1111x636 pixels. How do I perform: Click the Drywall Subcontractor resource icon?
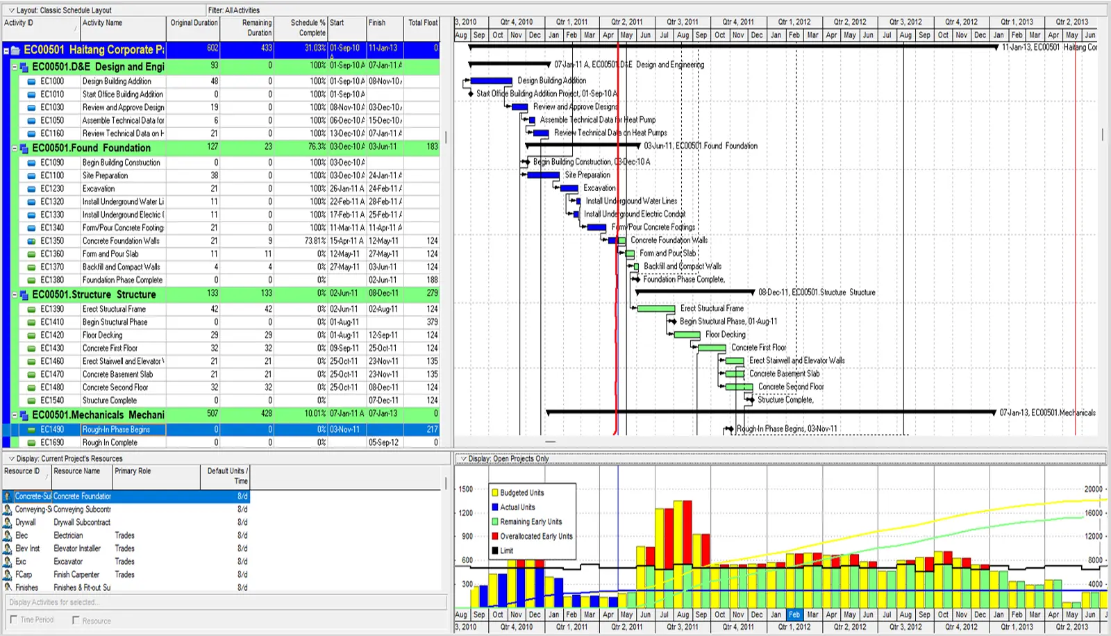coord(8,522)
